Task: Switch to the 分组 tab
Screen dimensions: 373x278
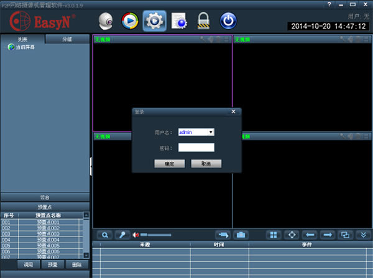Action: tap(67, 39)
